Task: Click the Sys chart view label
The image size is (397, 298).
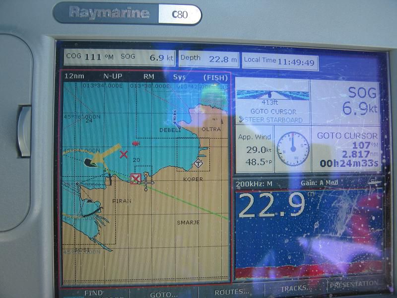Action: [x=179, y=77]
